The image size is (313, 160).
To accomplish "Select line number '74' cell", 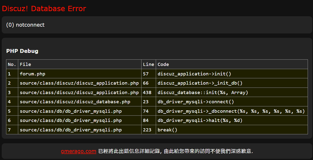I will pyautogui.click(x=149, y=111).
